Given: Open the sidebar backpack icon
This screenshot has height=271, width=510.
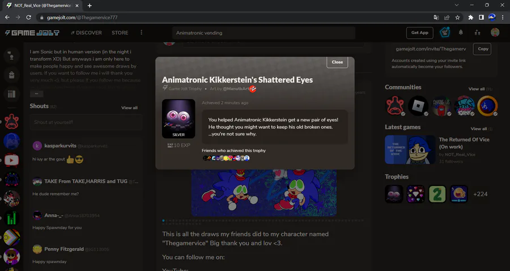Looking at the screenshot, I should pyautogui.click(x=11, y=75).
